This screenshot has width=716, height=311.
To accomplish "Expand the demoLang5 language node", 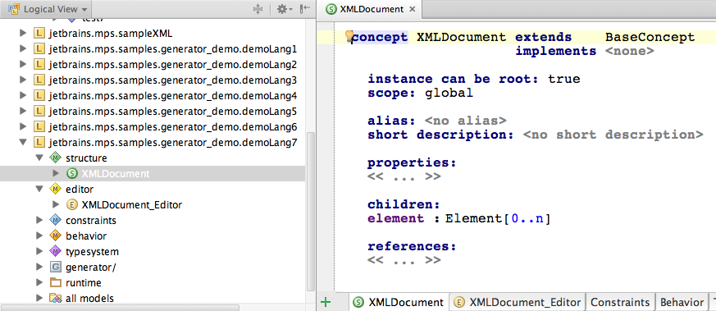I will click(23, 112).
